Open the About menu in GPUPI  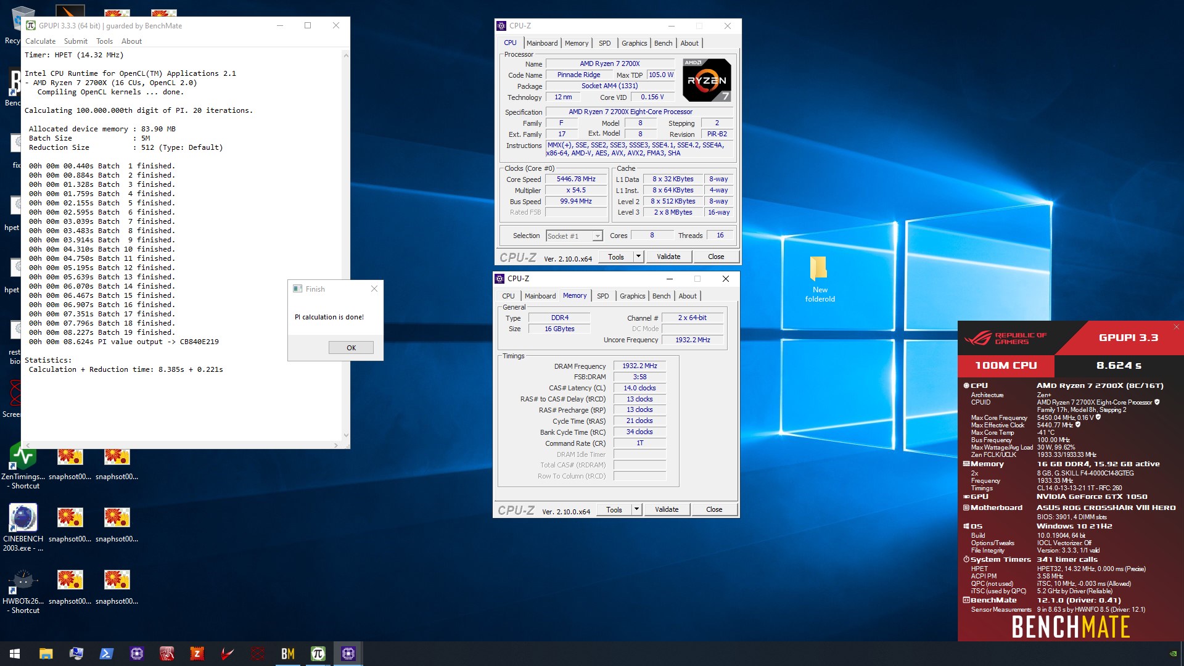pyautogui.click(x=131, y=41)
